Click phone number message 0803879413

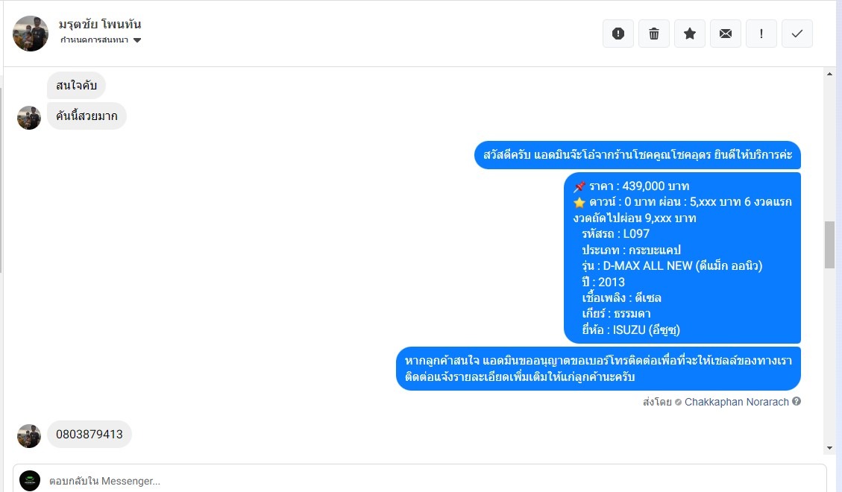89,434
